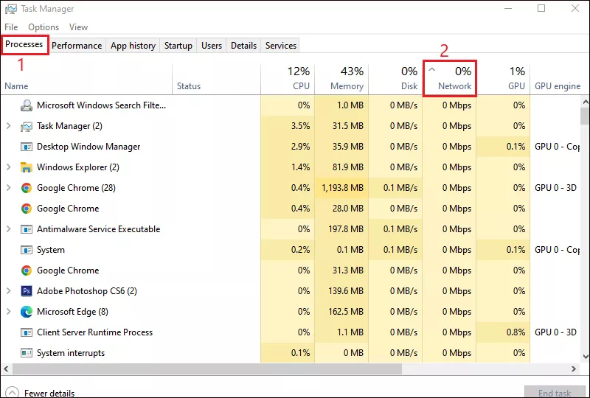Click the Task Manager (2) process icon
The image size is (590, 398).
[x=27, y=126]
